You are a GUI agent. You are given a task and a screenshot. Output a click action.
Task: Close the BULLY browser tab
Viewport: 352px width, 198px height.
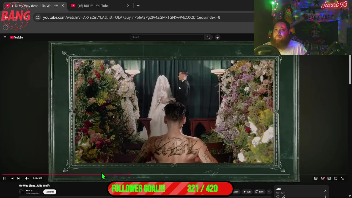128,5
